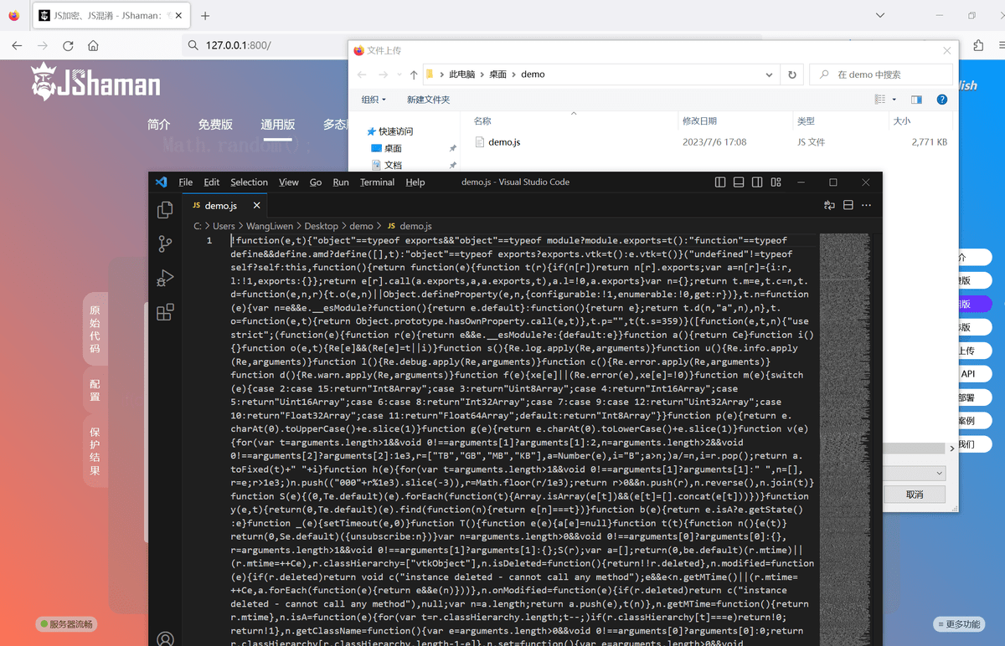Image resolution: width=1005 pixels, height=646 pixels.
Task: Open the Terminal menu in VS Code
Action: (377, 182)
